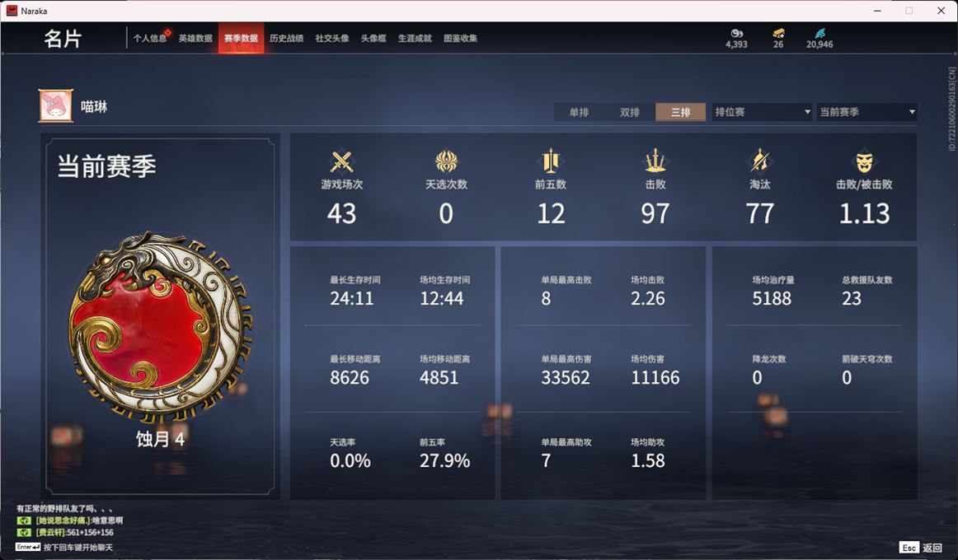Click the 喵琳 player avatar thumbnail
Image resolution: width=958 pixels, height=560 pixels.
(55, 105)
